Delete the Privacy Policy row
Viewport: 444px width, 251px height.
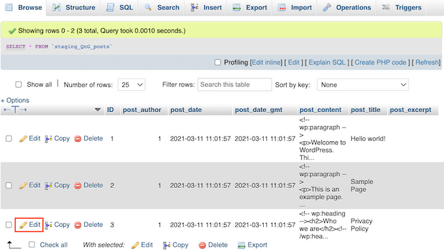(89, 225)
